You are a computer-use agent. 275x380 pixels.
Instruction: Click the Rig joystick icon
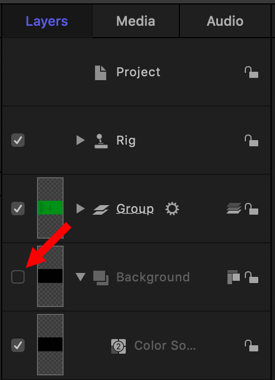click(101, 141)
